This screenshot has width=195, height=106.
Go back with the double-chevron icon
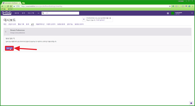coord(6,32)
